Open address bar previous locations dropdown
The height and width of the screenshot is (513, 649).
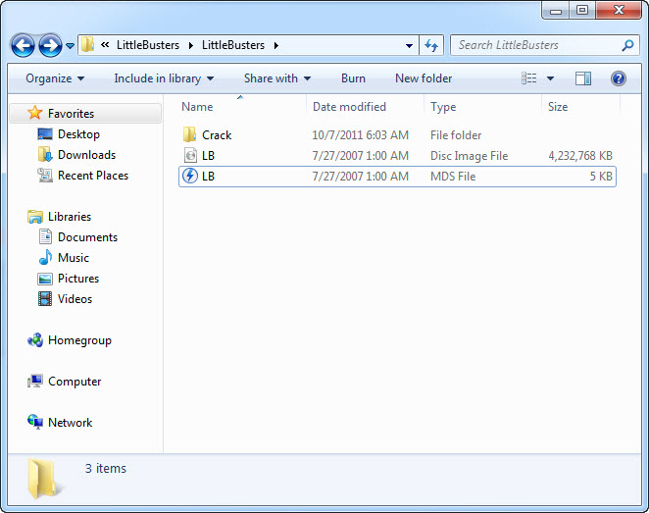click(x=409, y=45)
